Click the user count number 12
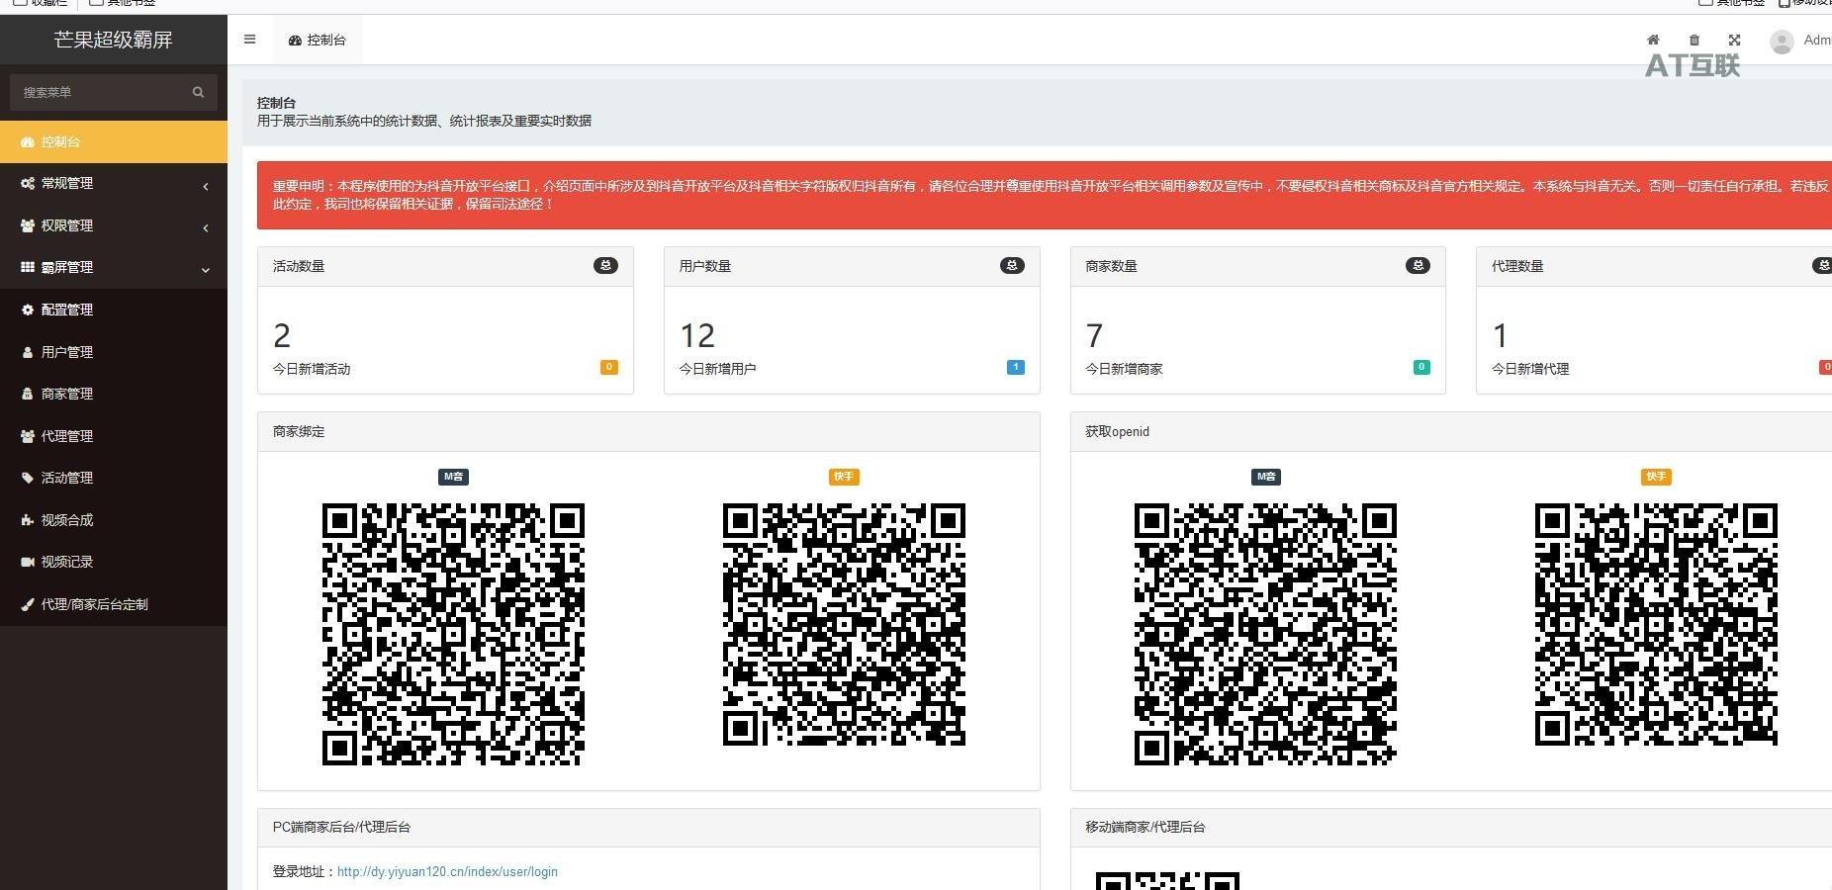The image size is (1832, 890). (697, 336)
